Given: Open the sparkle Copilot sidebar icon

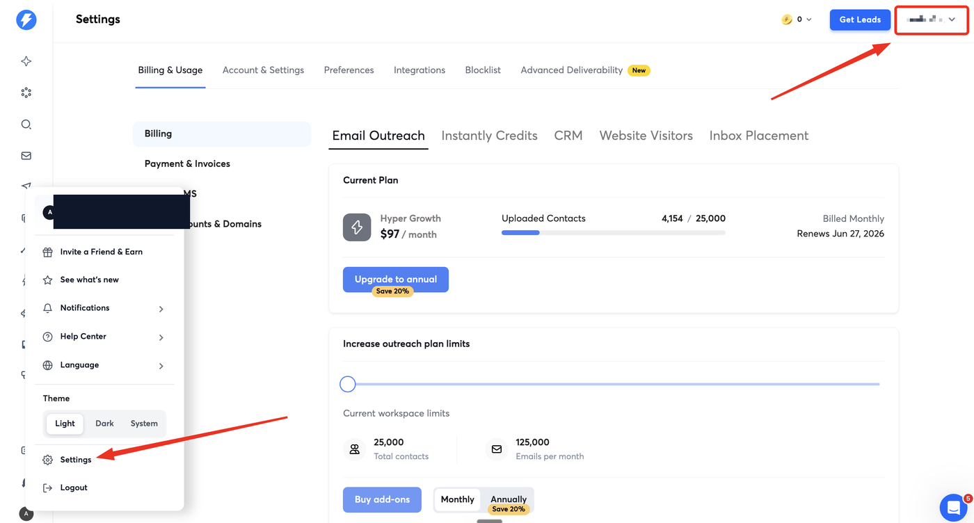Looking at the screenshot, I should pos(26,61).
